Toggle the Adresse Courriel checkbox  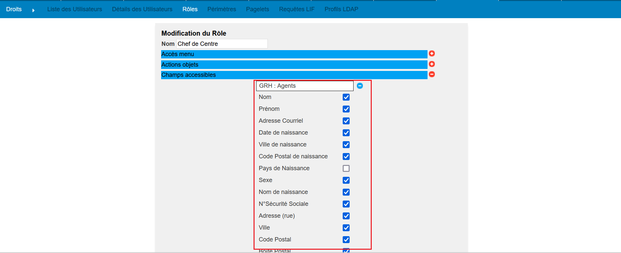point(346,121)
